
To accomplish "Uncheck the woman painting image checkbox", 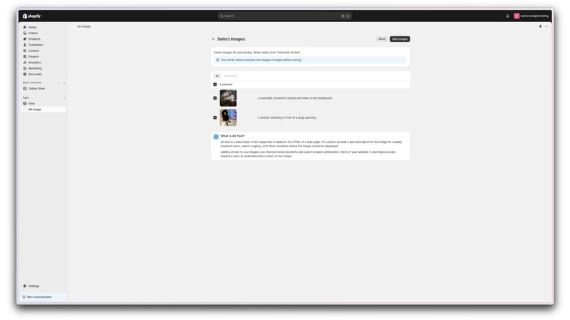I will tap(215, 117).
